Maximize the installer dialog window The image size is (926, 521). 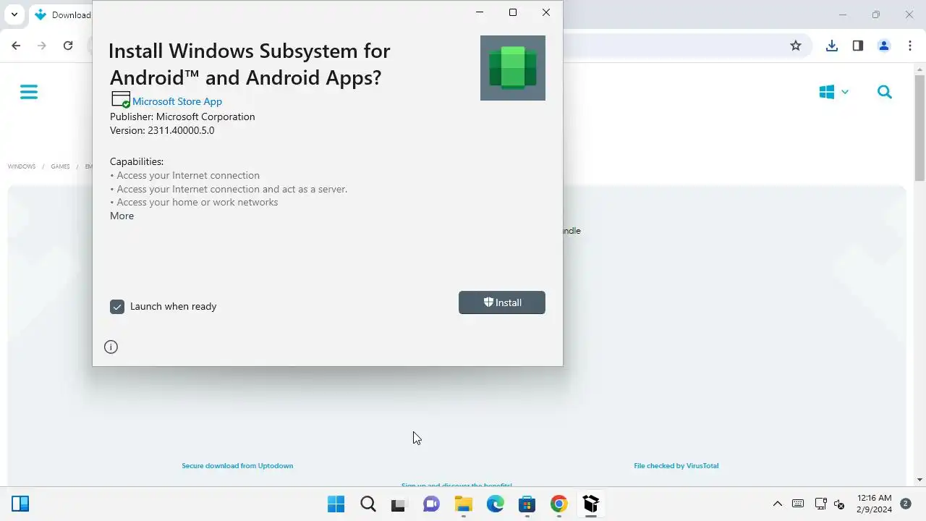pos(513,12)
